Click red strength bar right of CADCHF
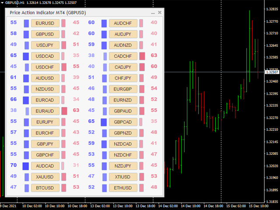 tap(142, 56)
